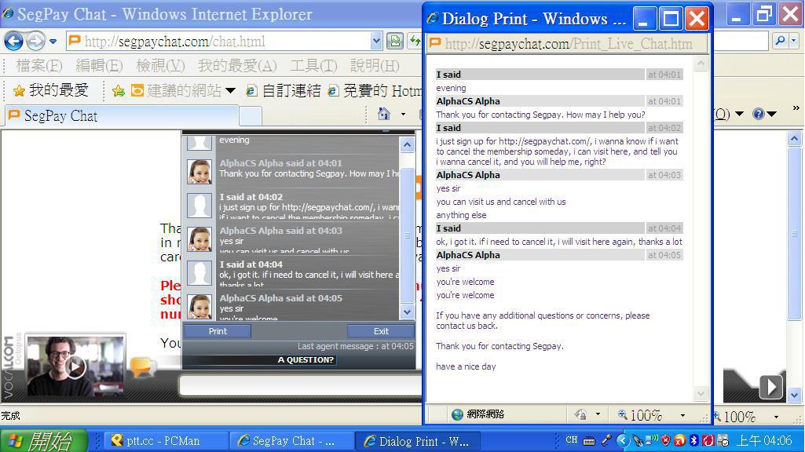This screenshot has width=805, height=452.
Task: Click the Refresh page icon
Action: coord(414,41)
